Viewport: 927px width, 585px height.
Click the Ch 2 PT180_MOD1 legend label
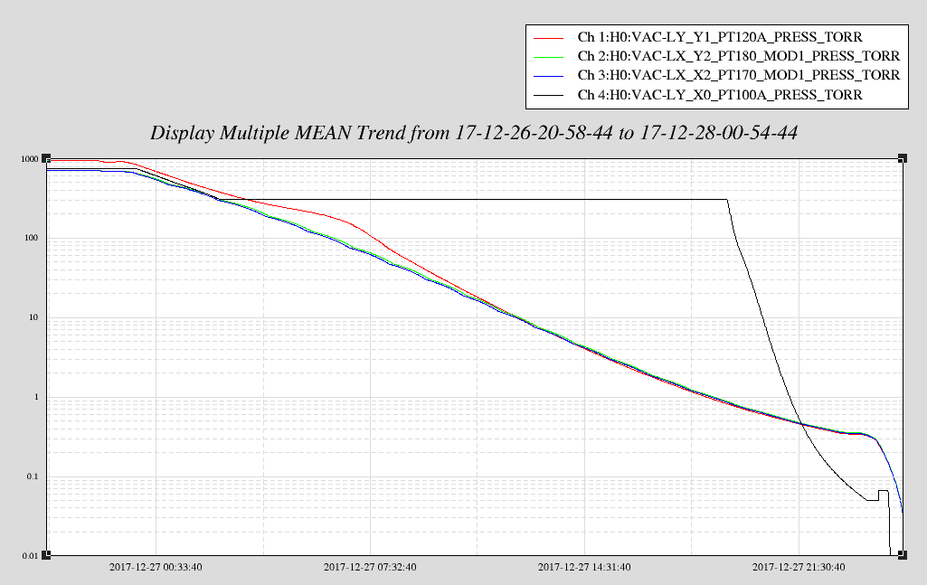738,56
